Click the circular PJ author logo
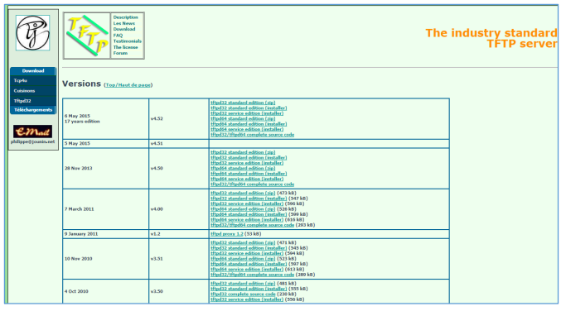This screenshot has width=566, height=311. click(32, 32)
